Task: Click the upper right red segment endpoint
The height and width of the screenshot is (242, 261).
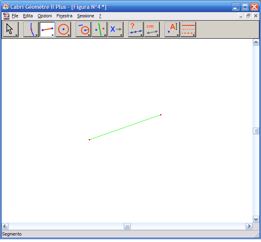Action: [x=161, y=115]
